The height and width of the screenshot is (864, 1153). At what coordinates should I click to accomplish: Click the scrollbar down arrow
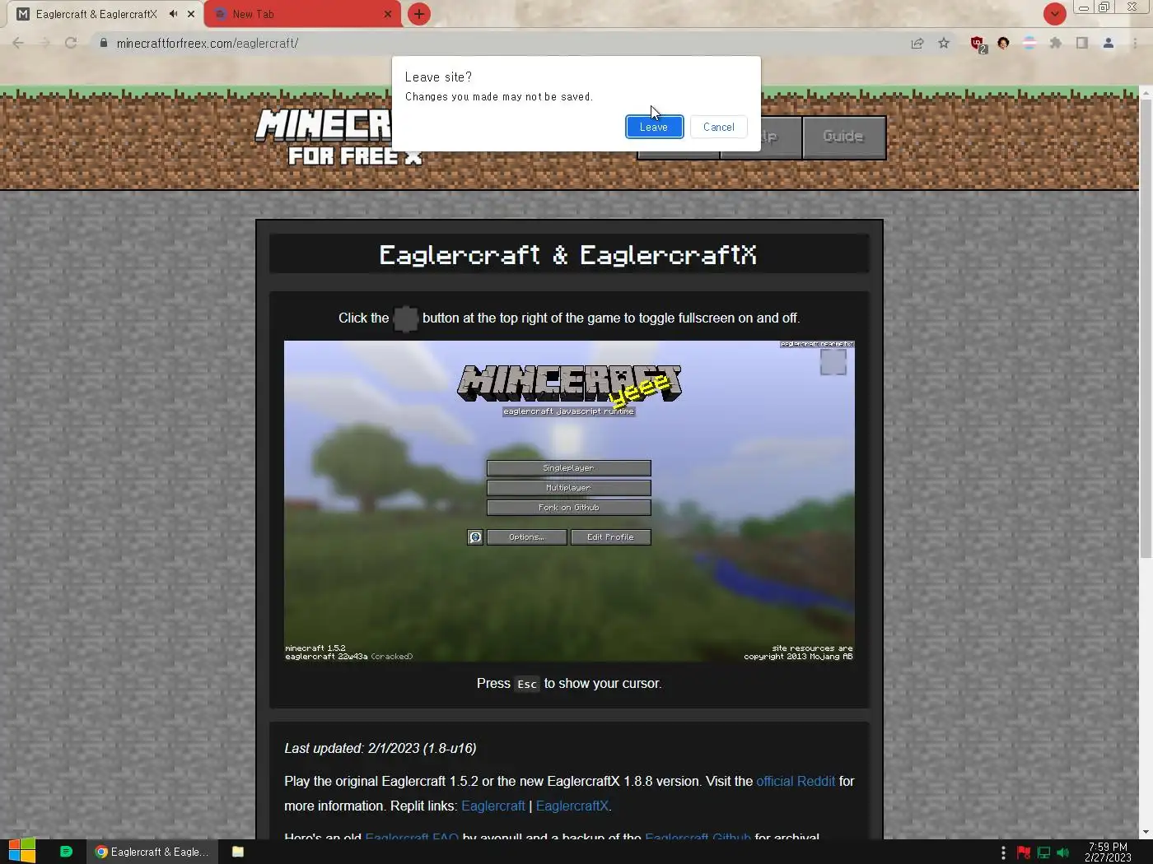tap(1146, 832)
